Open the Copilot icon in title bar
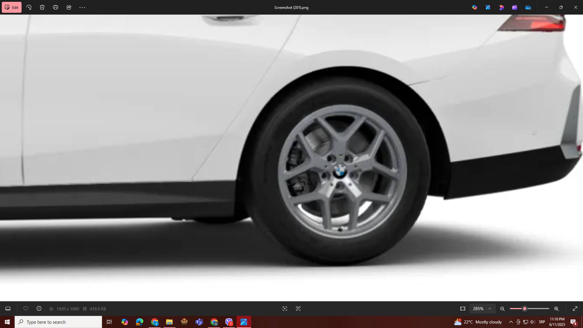 (x=475, y=7)
